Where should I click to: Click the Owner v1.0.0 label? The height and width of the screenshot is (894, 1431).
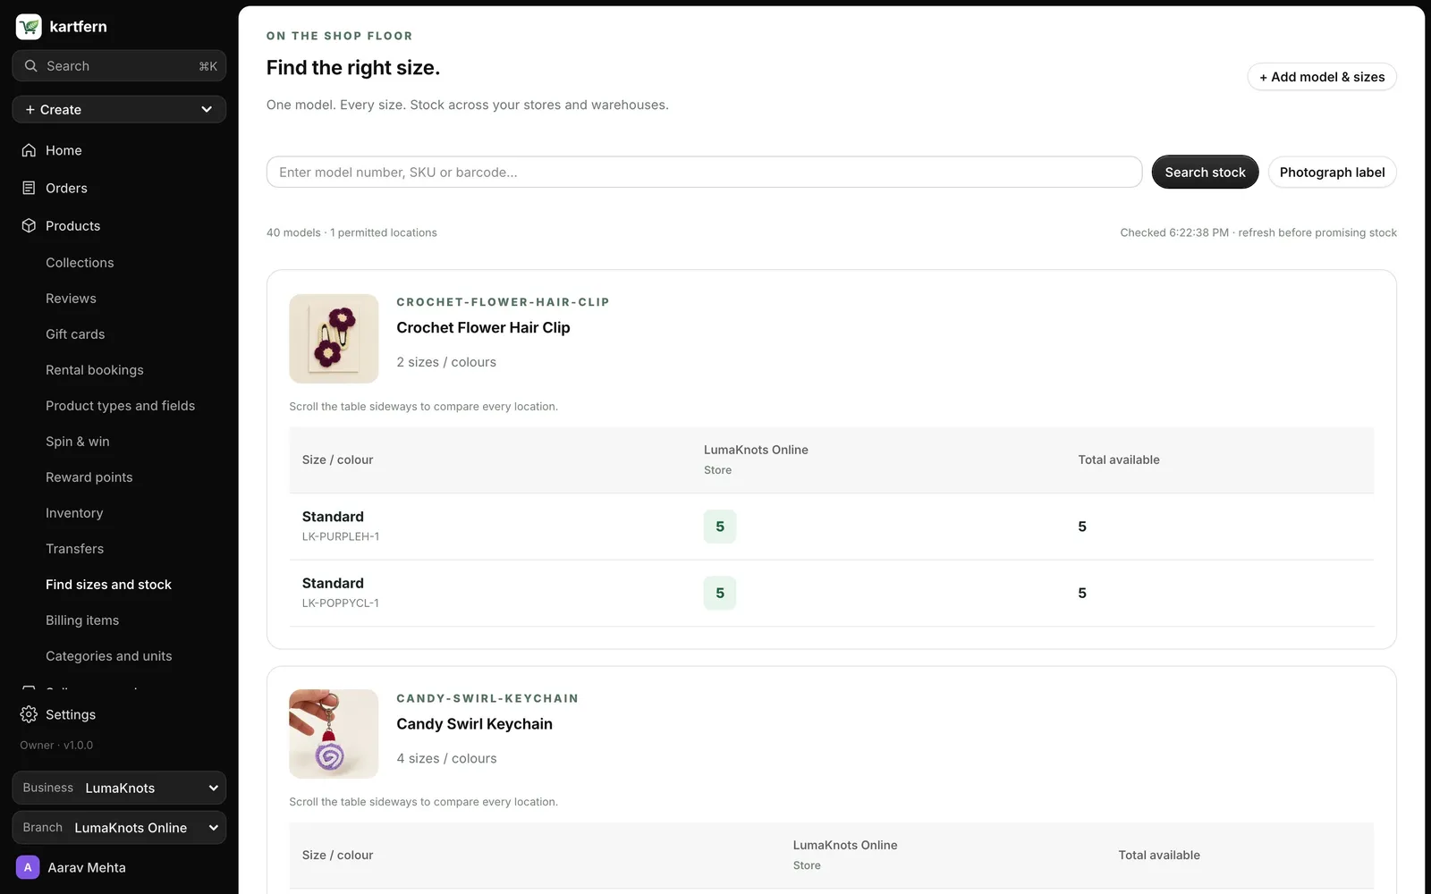click(x=56, y=745)
